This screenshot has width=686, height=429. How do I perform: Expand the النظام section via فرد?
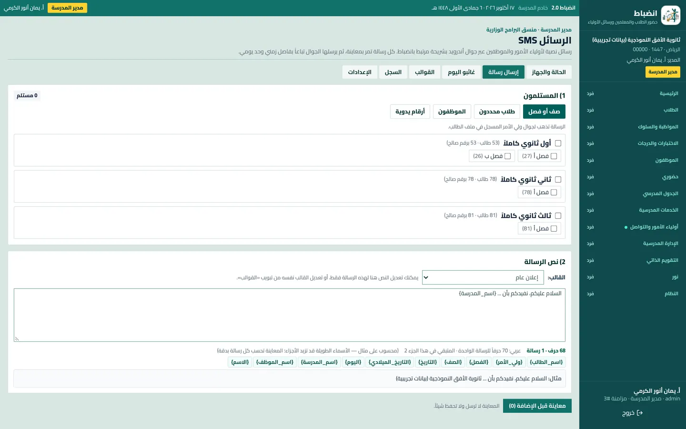(590, 294)
